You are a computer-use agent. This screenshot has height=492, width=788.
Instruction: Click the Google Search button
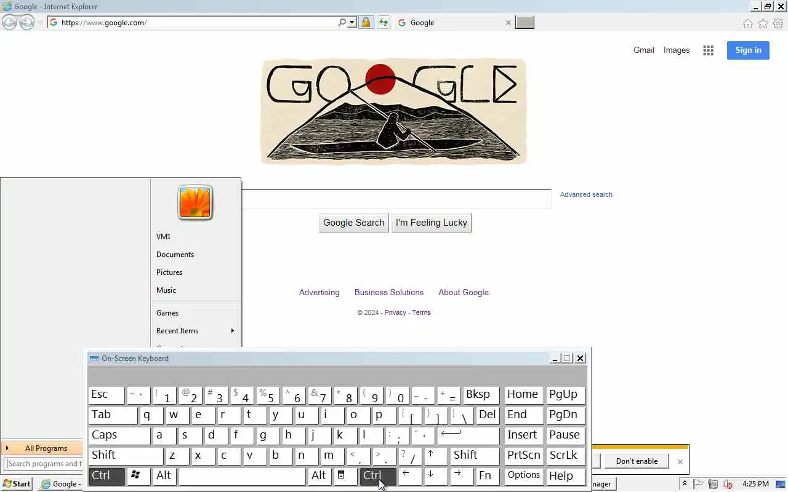click(x=353, y=223)
